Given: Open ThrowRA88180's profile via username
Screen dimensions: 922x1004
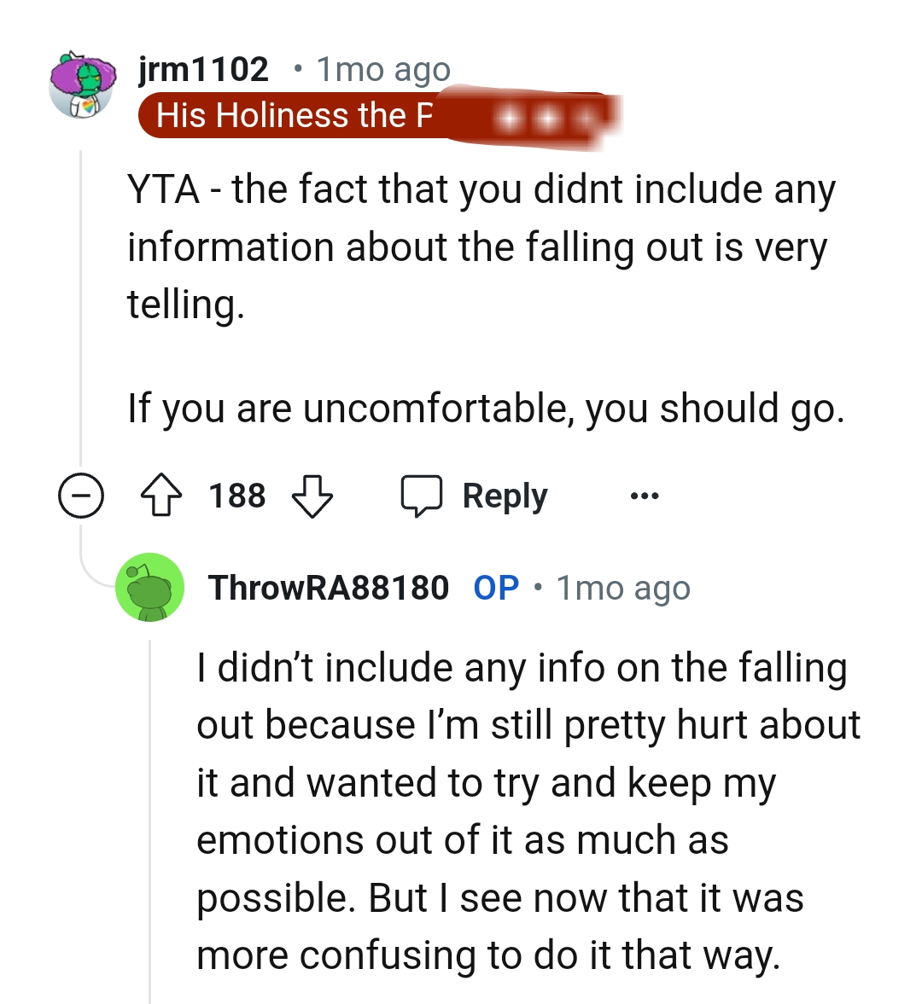Looking at the screenshot, I should (x=329, y=587).
